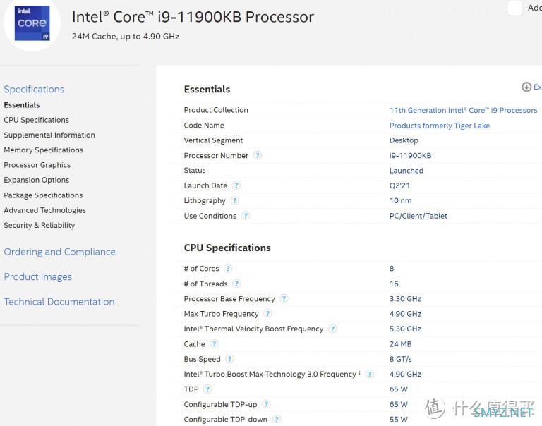Click the Desktop vertical segment value
542x426 pixels.
pyautogui.click(x=404, y=140)
